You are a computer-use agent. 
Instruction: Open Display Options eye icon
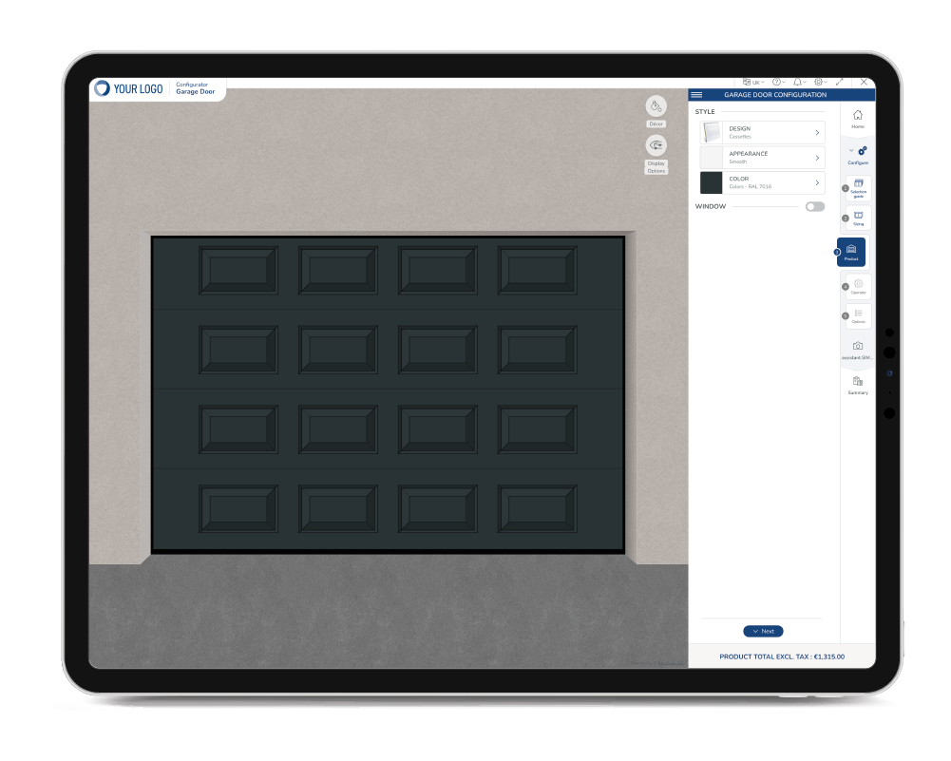pyautogui.click(x=656, y=146)
